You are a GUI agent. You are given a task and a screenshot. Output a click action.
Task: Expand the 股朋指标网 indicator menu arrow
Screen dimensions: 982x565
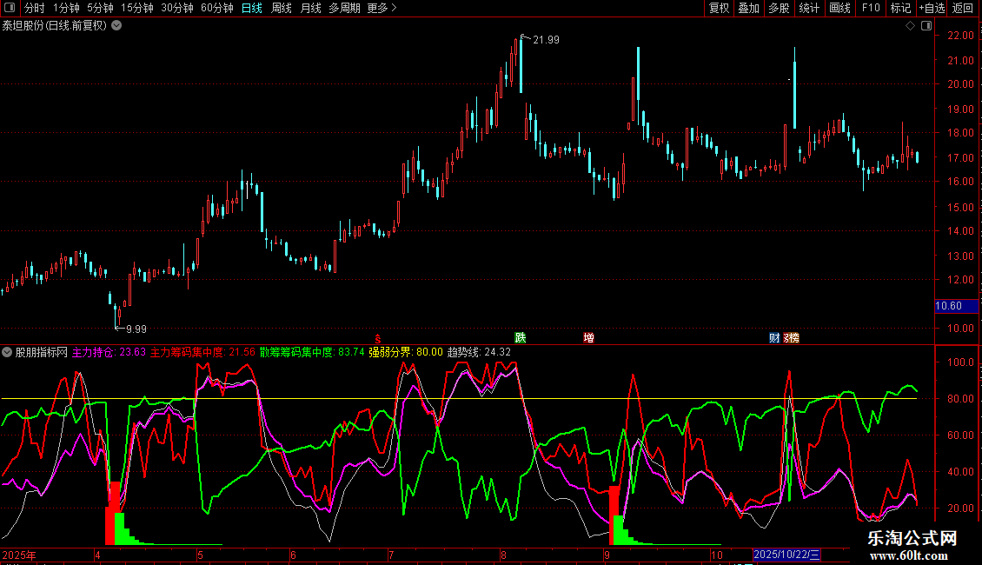8,353
